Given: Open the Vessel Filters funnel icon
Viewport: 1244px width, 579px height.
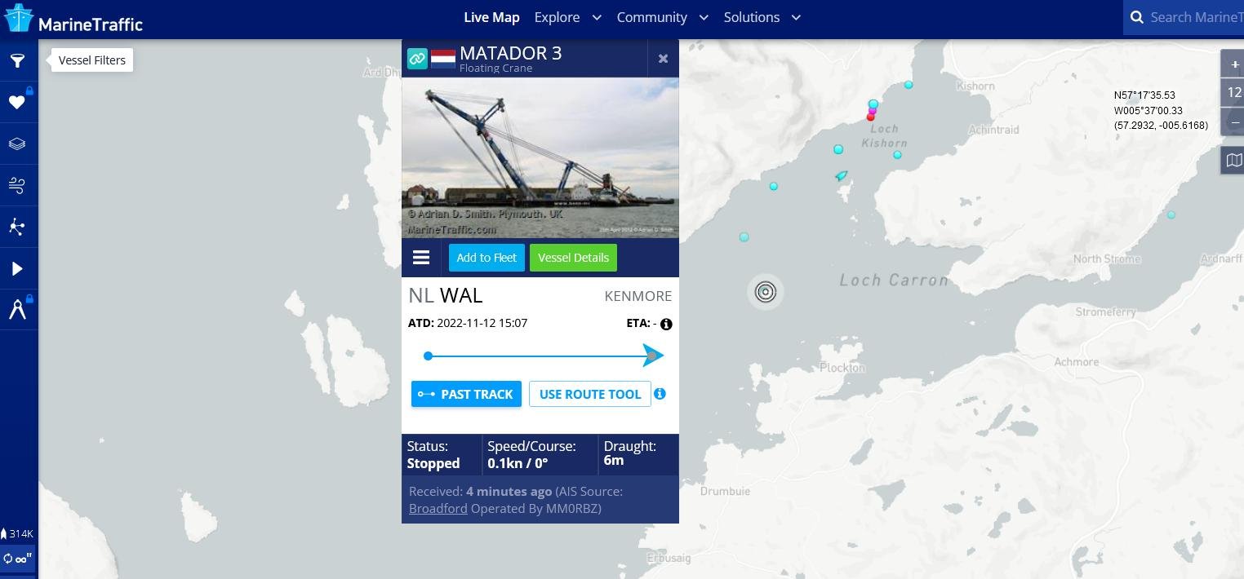Looking at the screenshot, I should click(17, 61).
